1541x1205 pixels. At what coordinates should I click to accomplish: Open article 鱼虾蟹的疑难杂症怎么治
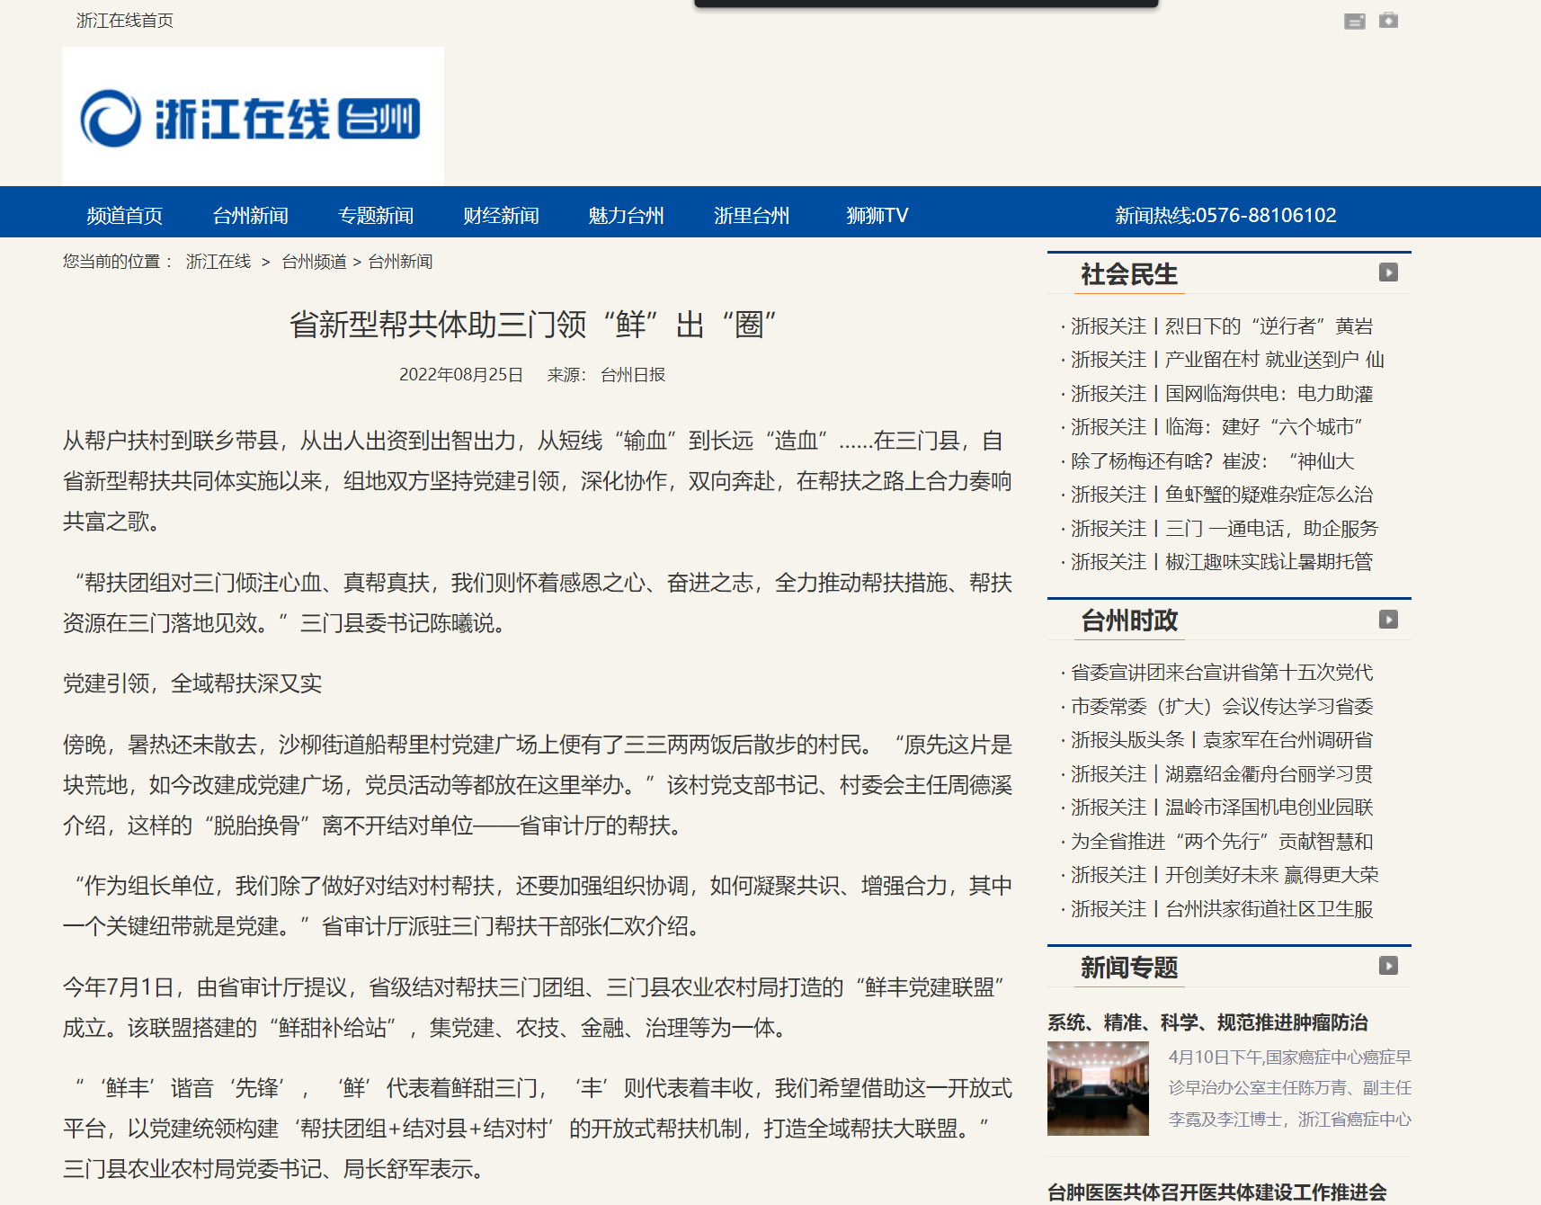coord(1222,495)
